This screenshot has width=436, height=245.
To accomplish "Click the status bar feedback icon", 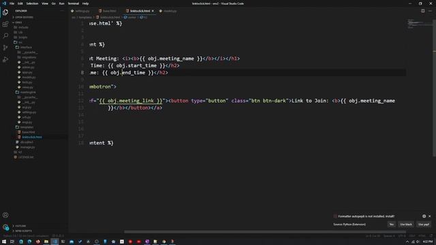I will point(431,236).
